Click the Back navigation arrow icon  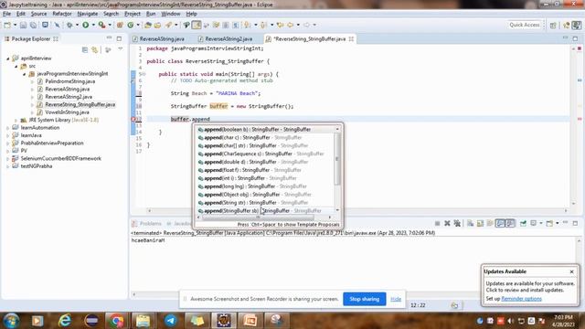(291, 25)
